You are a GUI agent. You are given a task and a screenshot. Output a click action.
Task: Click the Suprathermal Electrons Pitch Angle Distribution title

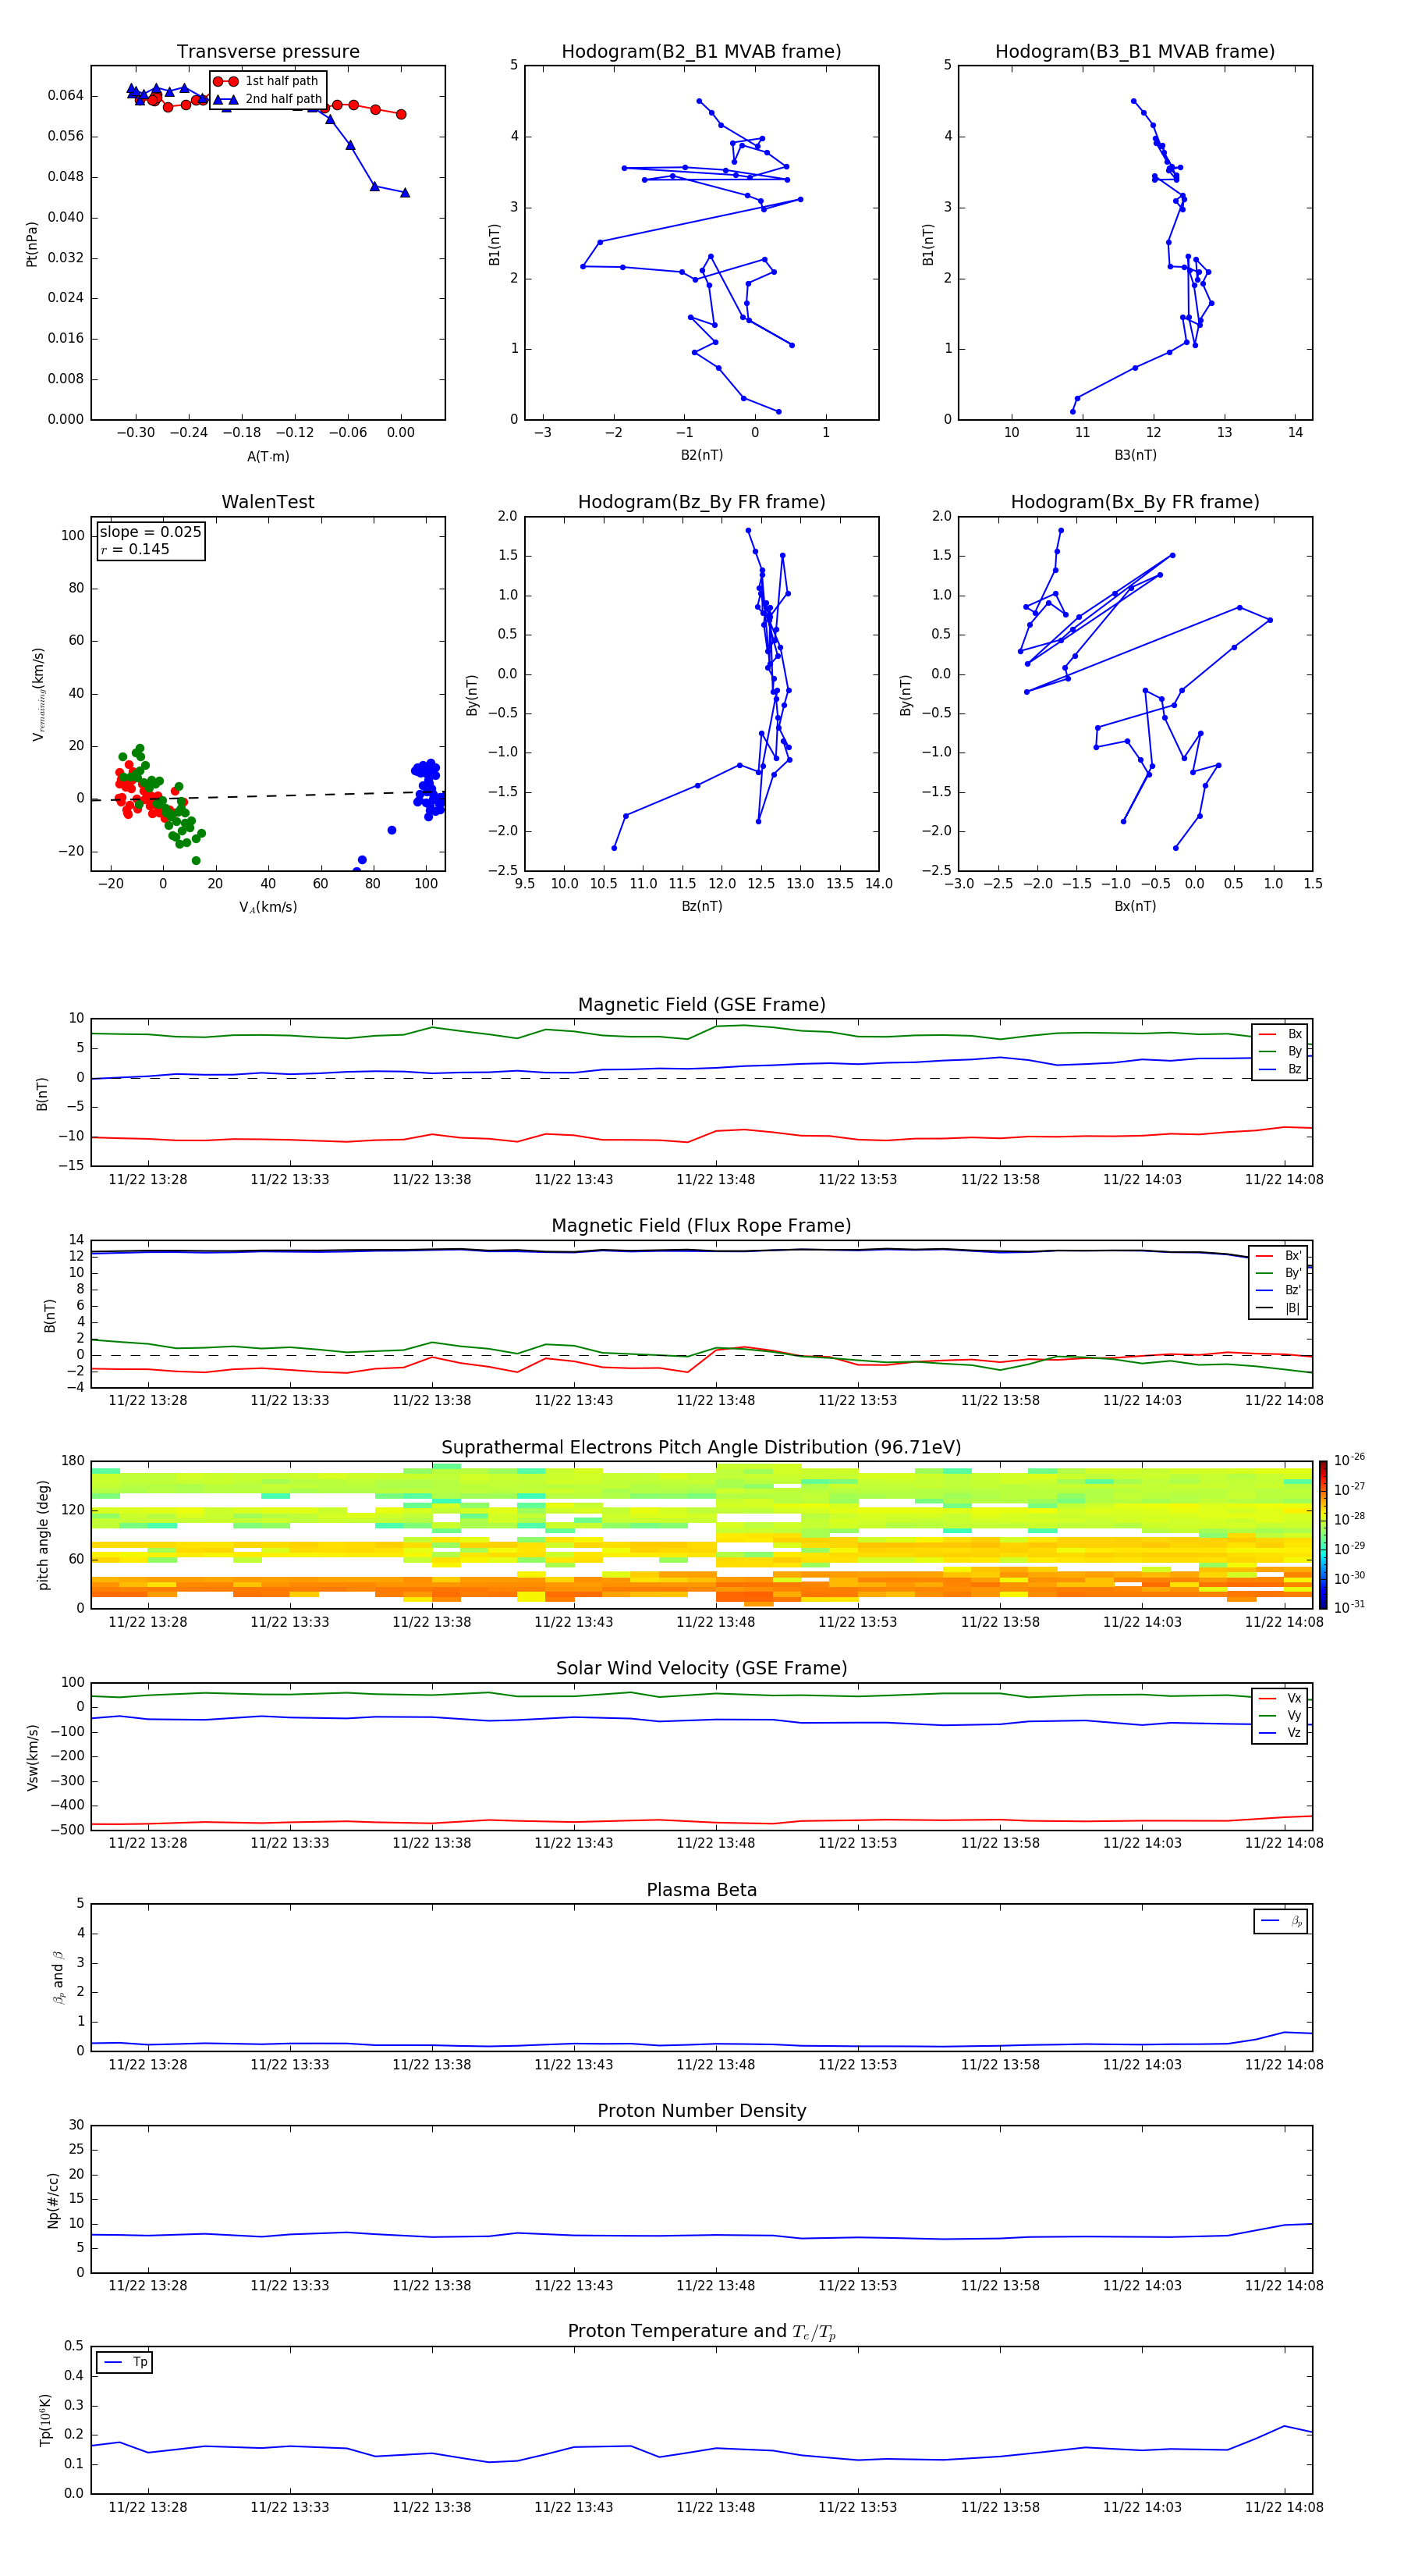point(701,1448)
